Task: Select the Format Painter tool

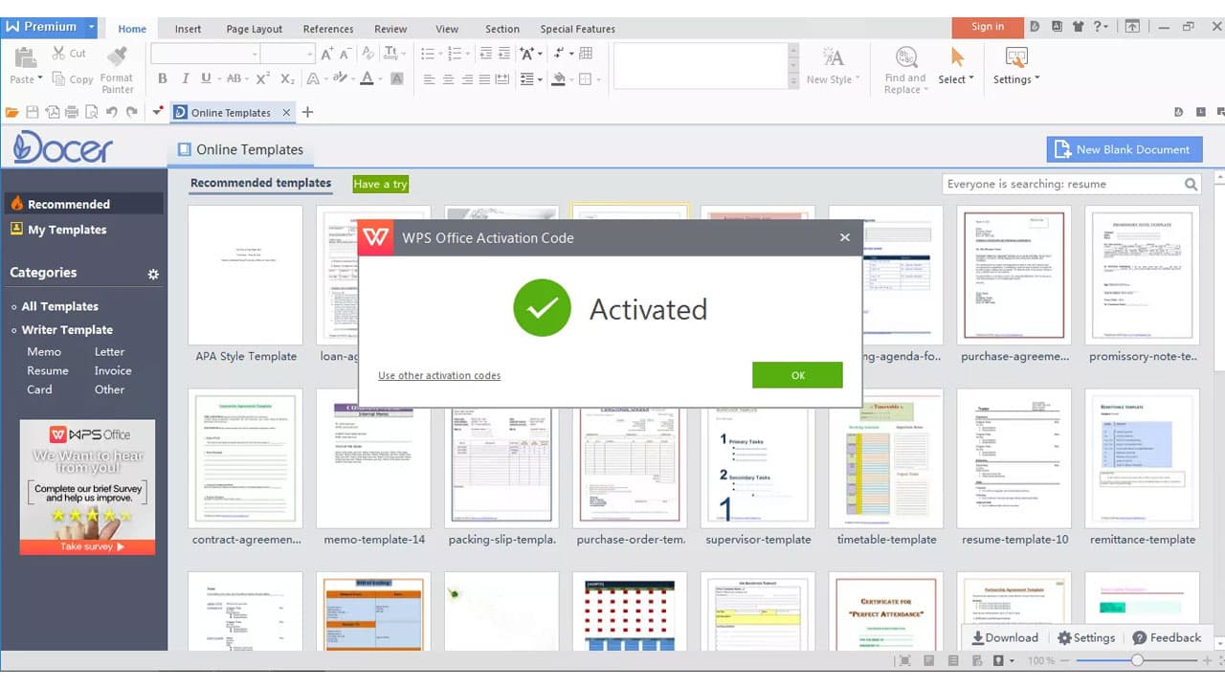Action: (118, 65)
